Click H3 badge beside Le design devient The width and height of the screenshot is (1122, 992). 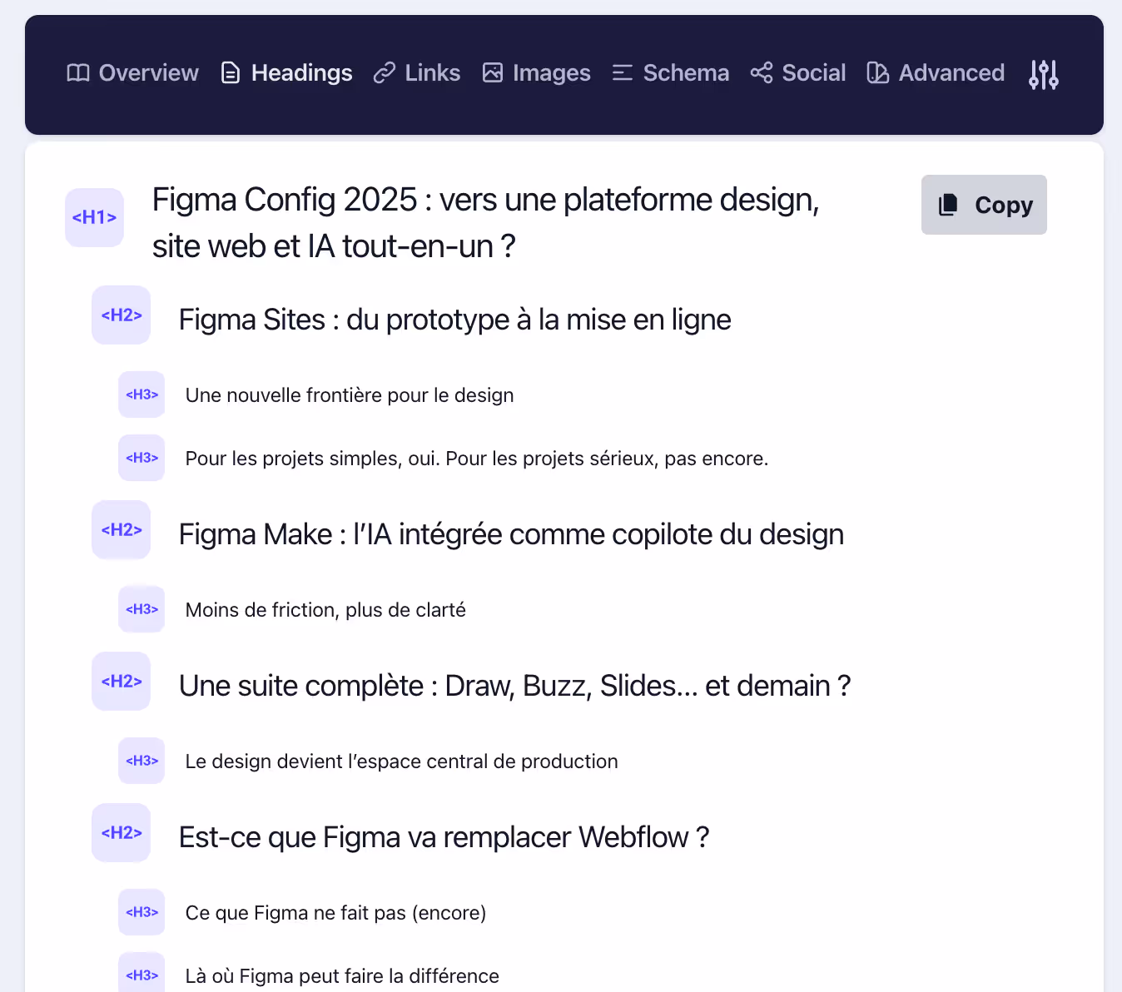click(141, 761)
